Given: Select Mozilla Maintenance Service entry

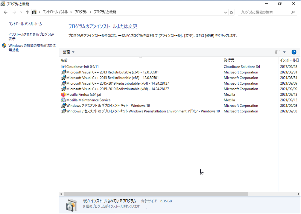Looking at the screenshot, I should pyautogui.click(x=88, y=100).
